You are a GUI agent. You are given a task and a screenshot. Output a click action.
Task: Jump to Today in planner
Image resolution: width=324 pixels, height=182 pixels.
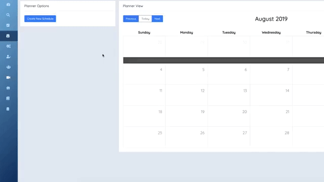tap(145, 19)
